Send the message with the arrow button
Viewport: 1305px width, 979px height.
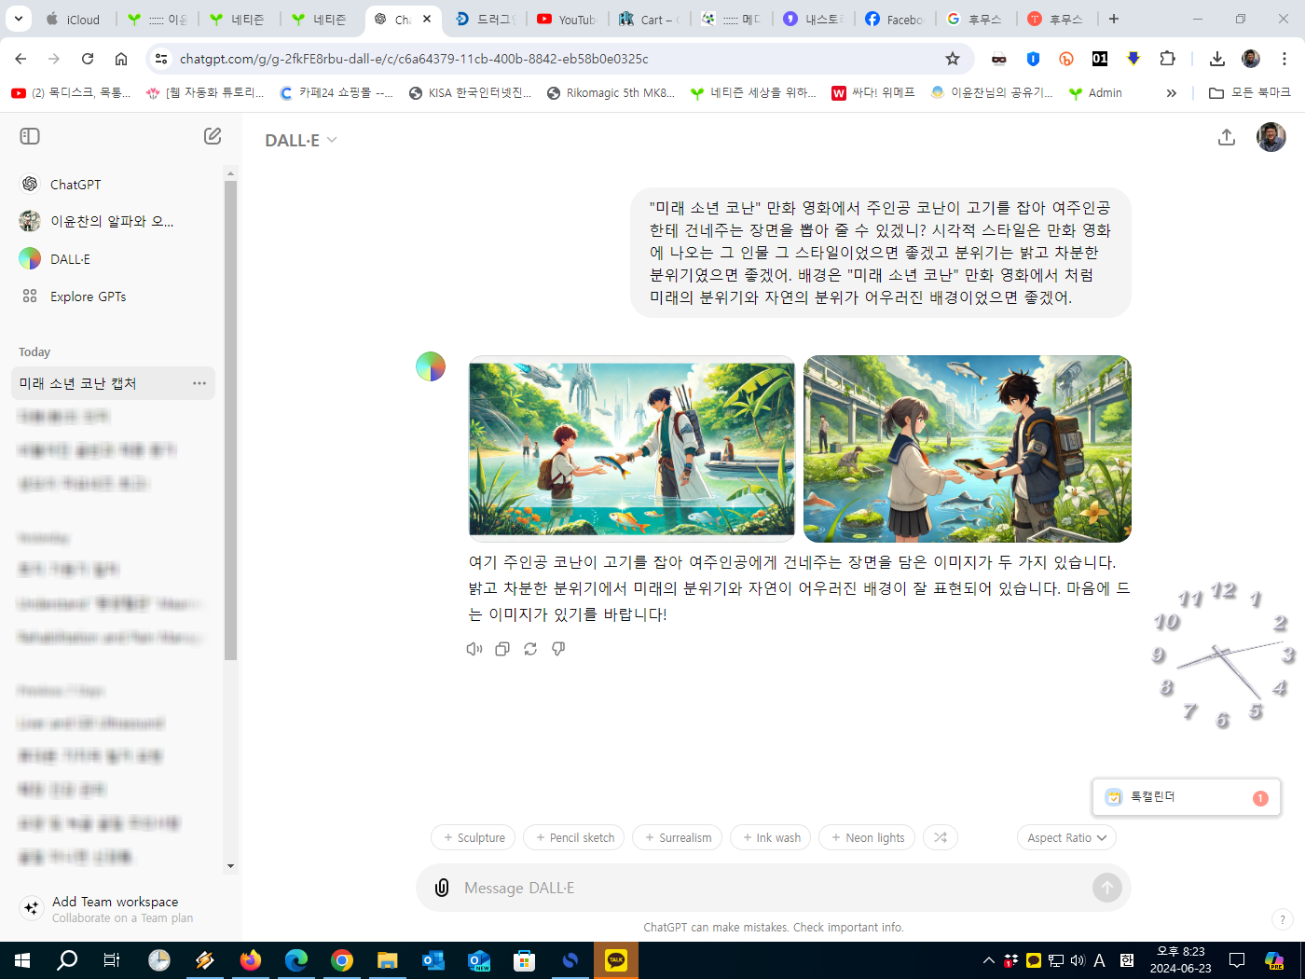(x=1106, y=888)
